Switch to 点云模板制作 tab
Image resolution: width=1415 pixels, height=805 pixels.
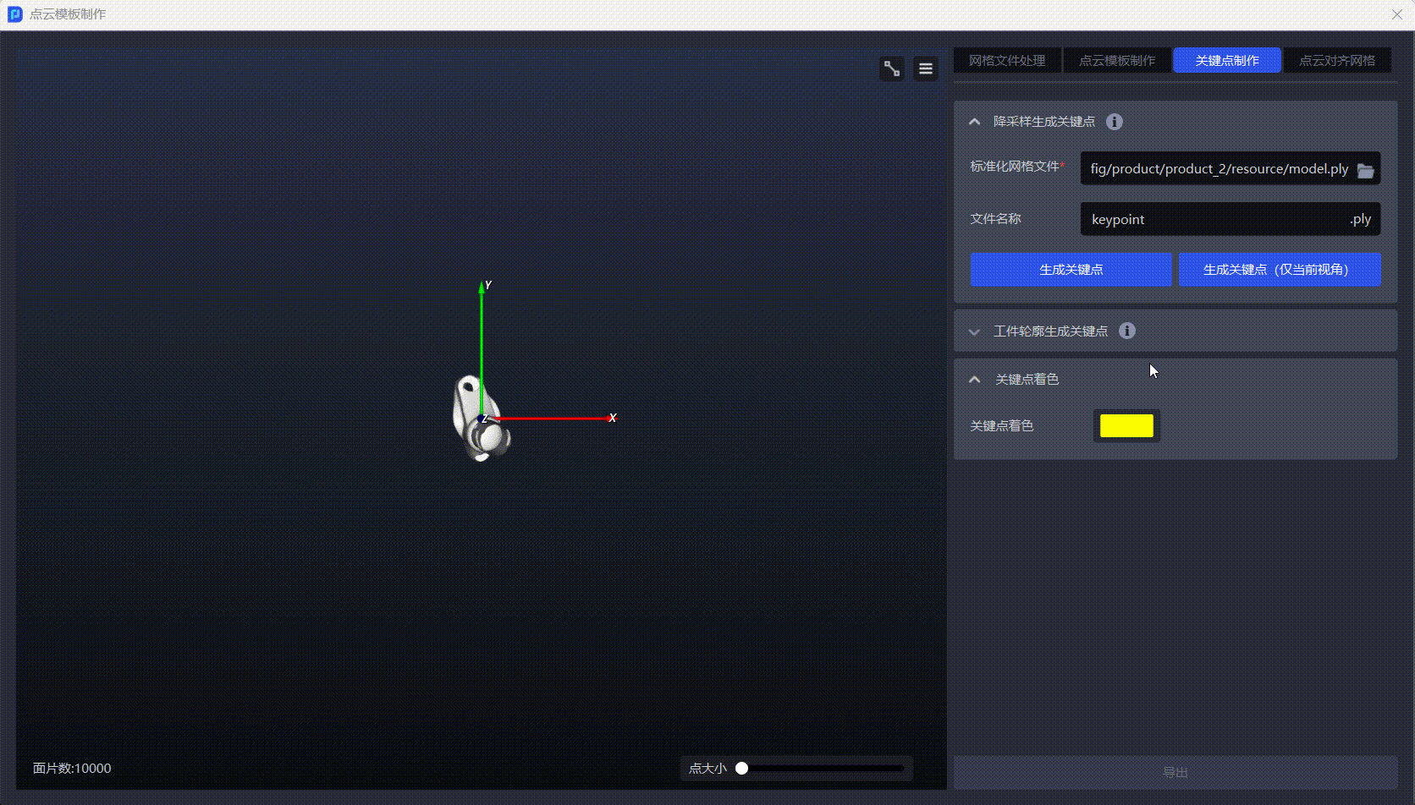click(1117, 61)
